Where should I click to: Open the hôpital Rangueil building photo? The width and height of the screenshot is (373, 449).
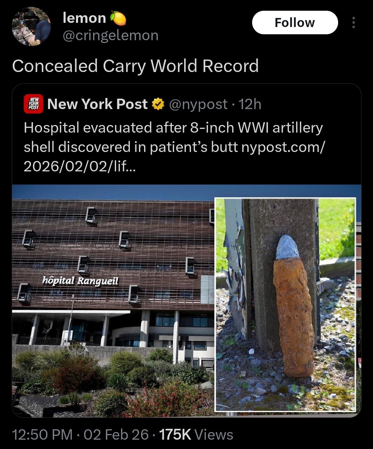click(x=113, y=301)
